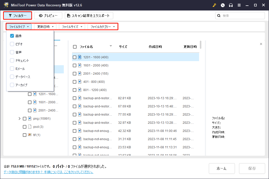The height and width of the screenshot is (179, 269).
Task: Open the ファイルカテゴリー filter dropdown
Action: 102,27
